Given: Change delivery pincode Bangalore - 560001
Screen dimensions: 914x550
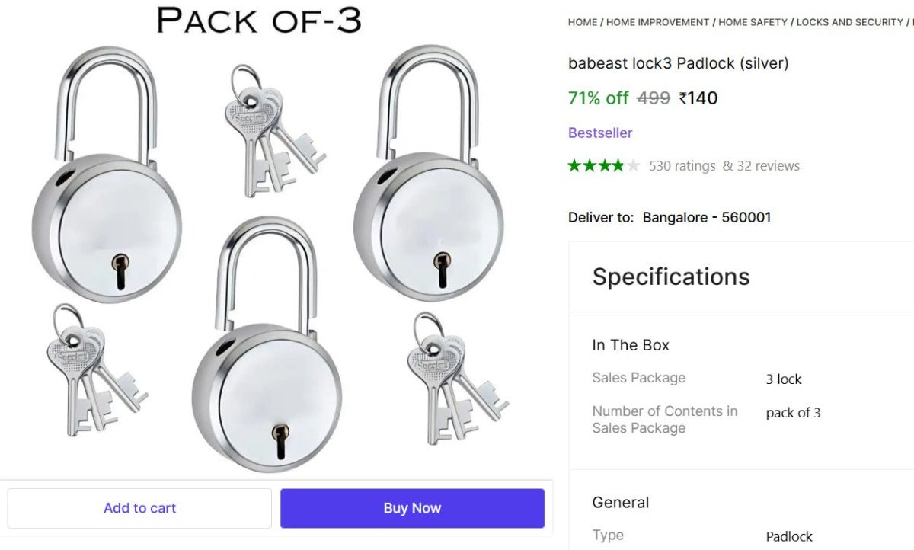Looking at the screenshot, I should tap(706, 217).
